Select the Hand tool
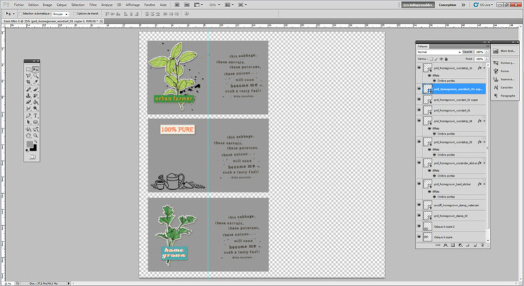 [28, 136]
